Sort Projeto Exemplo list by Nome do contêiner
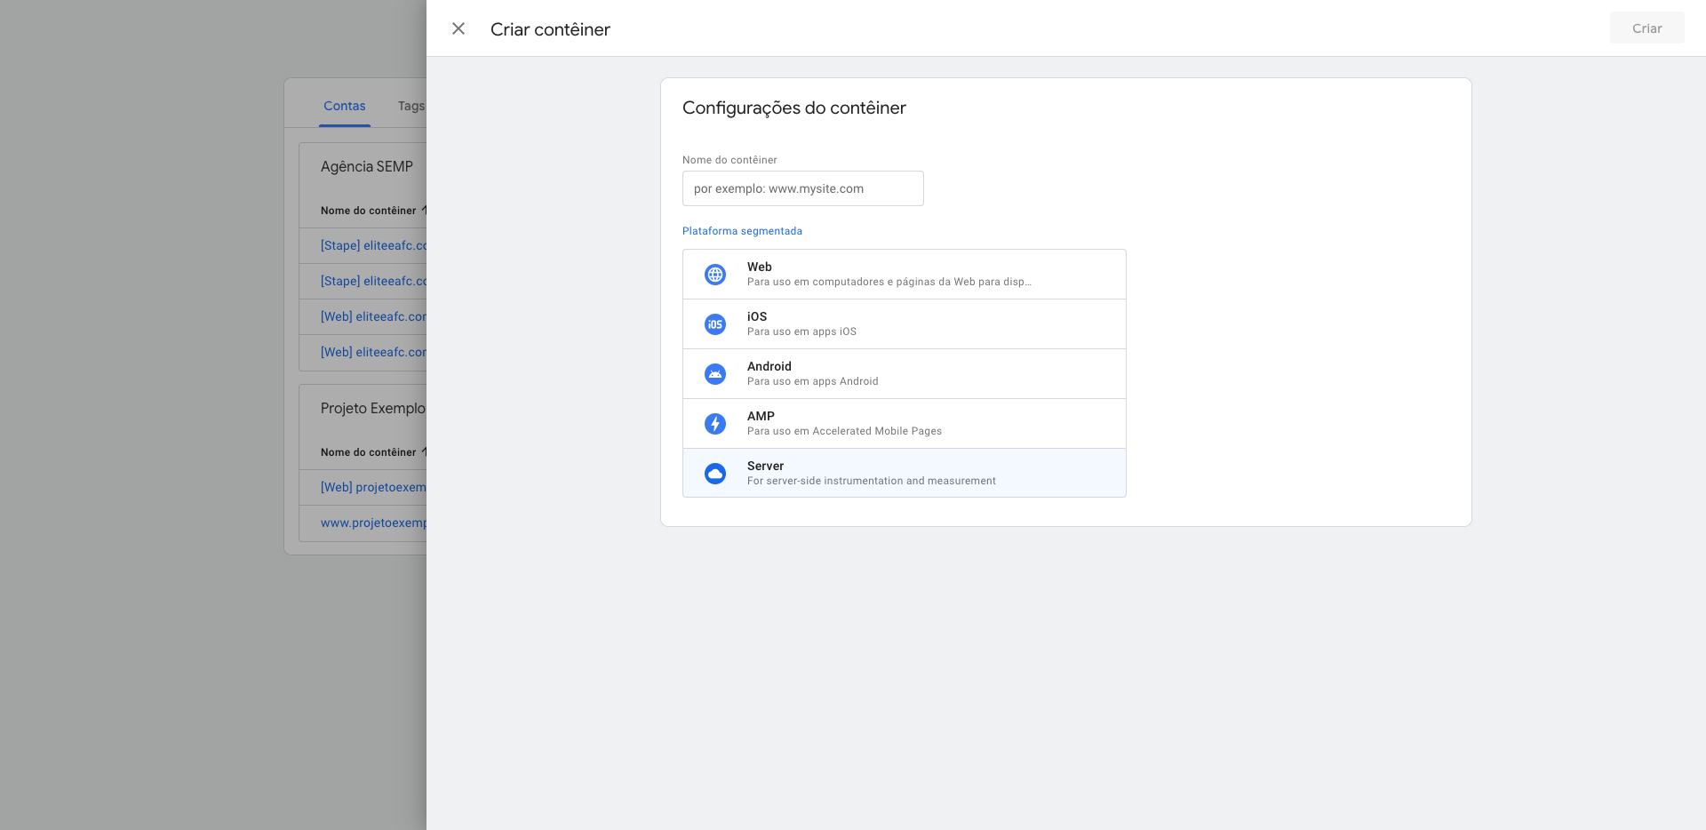Viewport: 1706px width, 830px height. click(369, 452)
